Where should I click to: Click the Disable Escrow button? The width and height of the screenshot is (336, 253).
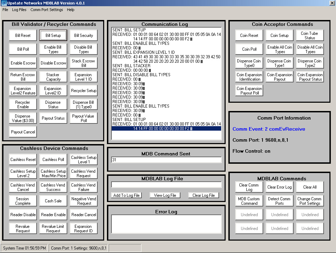[53, 63]
